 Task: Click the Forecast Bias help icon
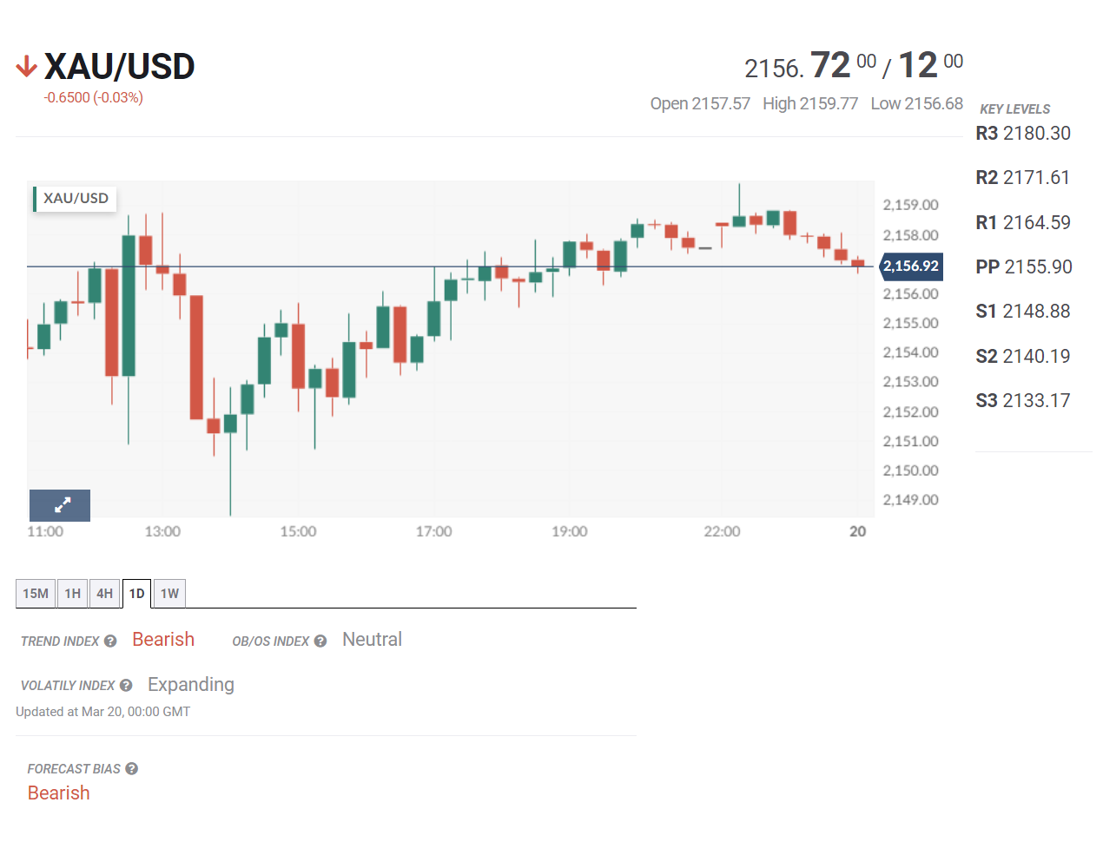click(x=132, y=769)
